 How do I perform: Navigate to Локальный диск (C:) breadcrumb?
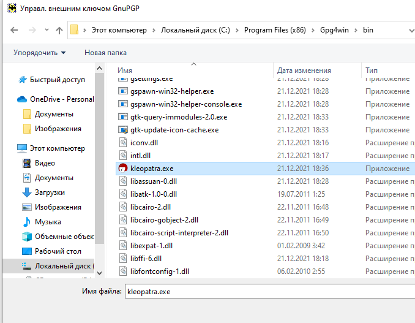[195, 30]
